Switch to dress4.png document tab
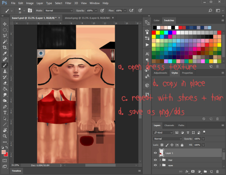Viewport: 226px width, 175px height. (87, 18)
